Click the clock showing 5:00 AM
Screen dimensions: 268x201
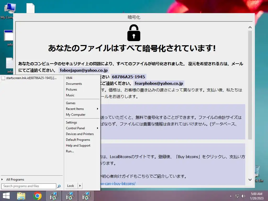(256, 194)
